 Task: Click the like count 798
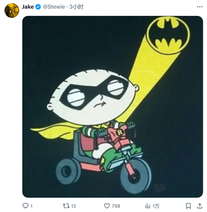click(x=116, y=206)
